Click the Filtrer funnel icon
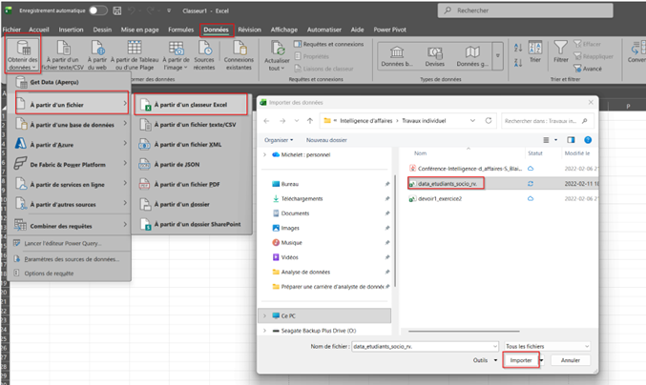646x385 pixels. point(561,49)
